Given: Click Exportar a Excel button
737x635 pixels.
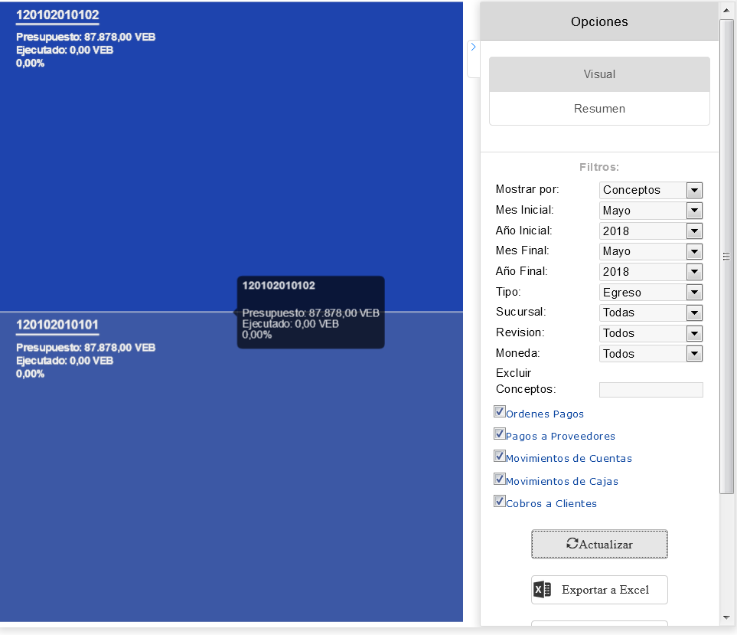Looking at the screenshot, I should pyautogui.click(x=599, y=590).
